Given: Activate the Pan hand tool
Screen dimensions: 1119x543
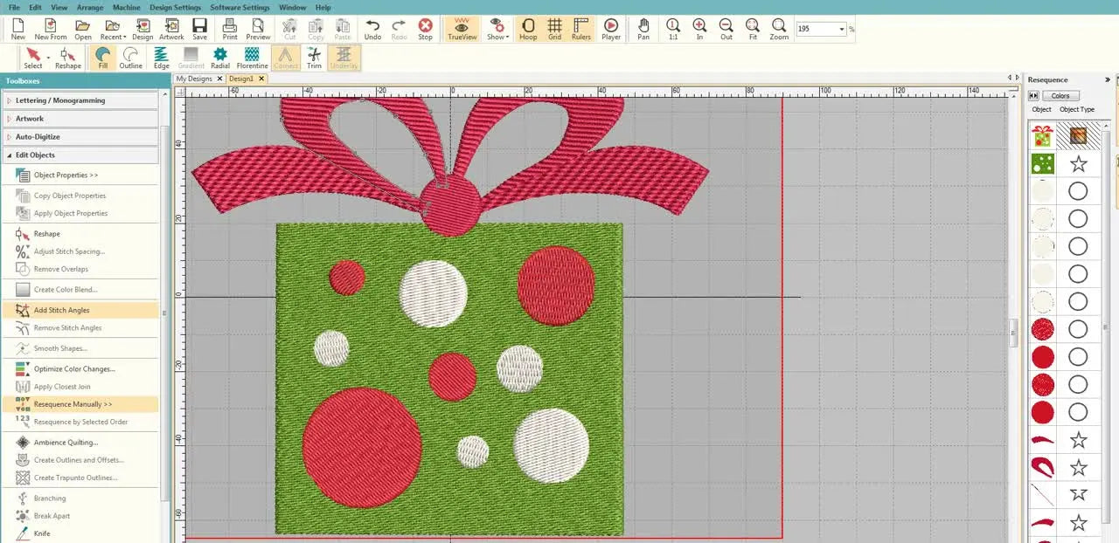Looking at the screenshot, I should coord(643,30).
